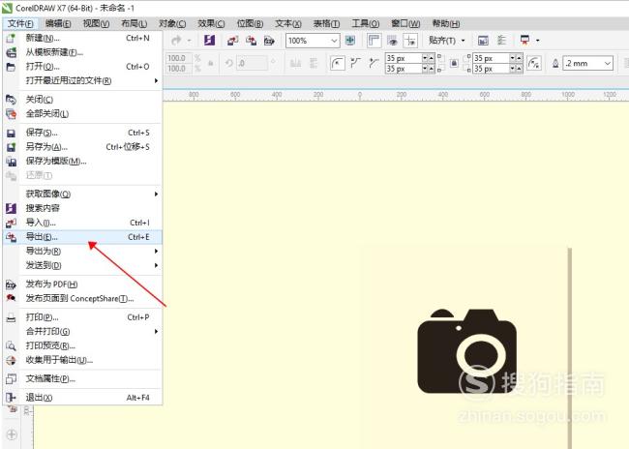
Task: Open the Tools (工具) menu
Action: tap(366, 23)
